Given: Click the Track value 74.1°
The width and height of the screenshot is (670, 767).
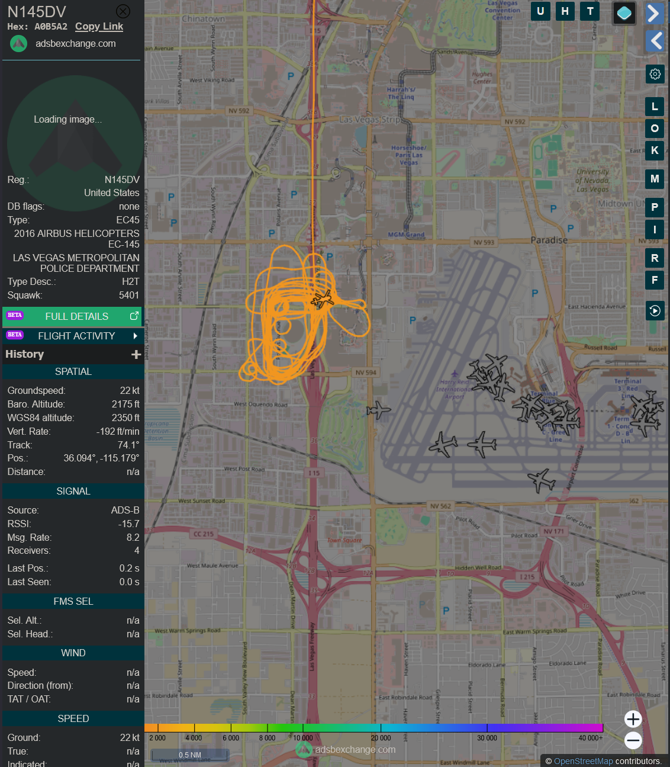Looking at the screenshot, I should pos(128,445).
